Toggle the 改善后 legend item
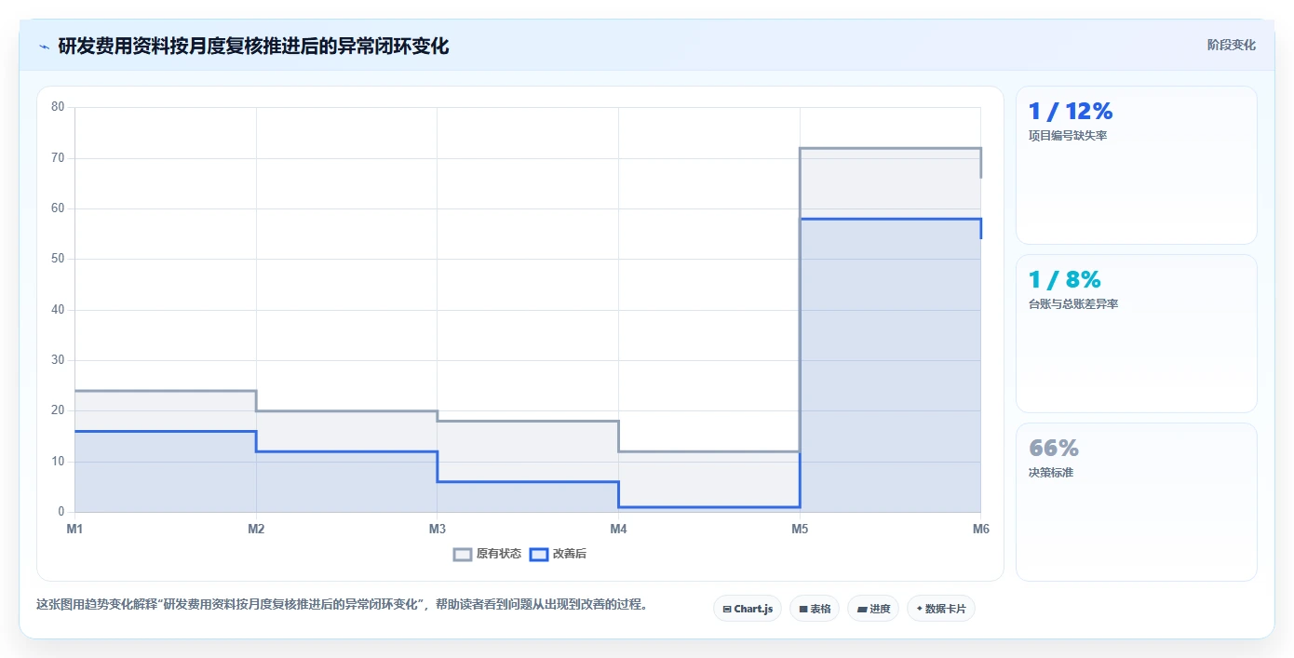The width and height of the screenshot is (1294, 658). 558,554
